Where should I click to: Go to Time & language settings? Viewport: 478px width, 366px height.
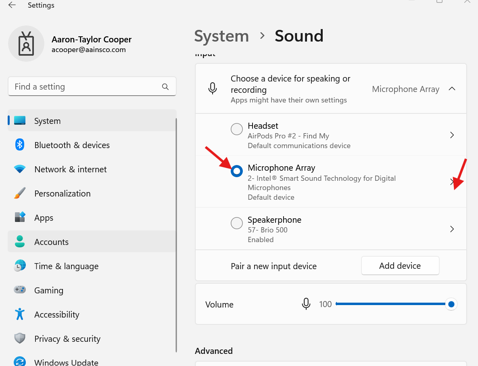[66, 266]
